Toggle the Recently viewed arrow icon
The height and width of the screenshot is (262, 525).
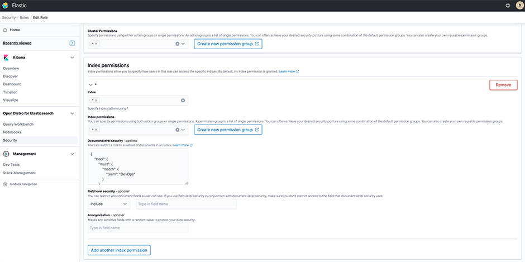point(72,43)
